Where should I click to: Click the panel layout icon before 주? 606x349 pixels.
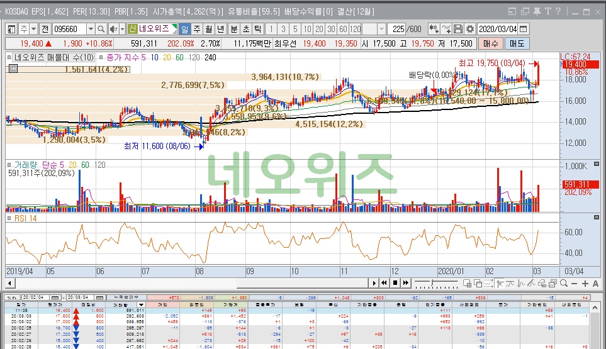click(11, 29)
